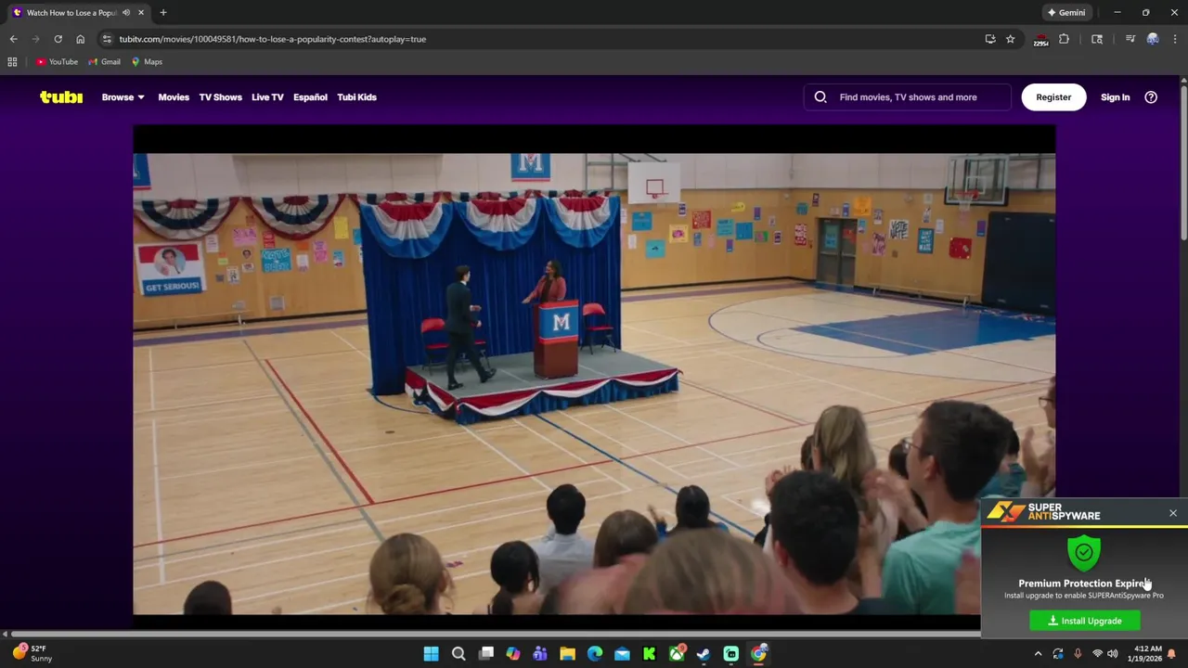The image size is (1188, 668).
Task: Open the Chrome three-dot menu
Action: [1175, 39]
